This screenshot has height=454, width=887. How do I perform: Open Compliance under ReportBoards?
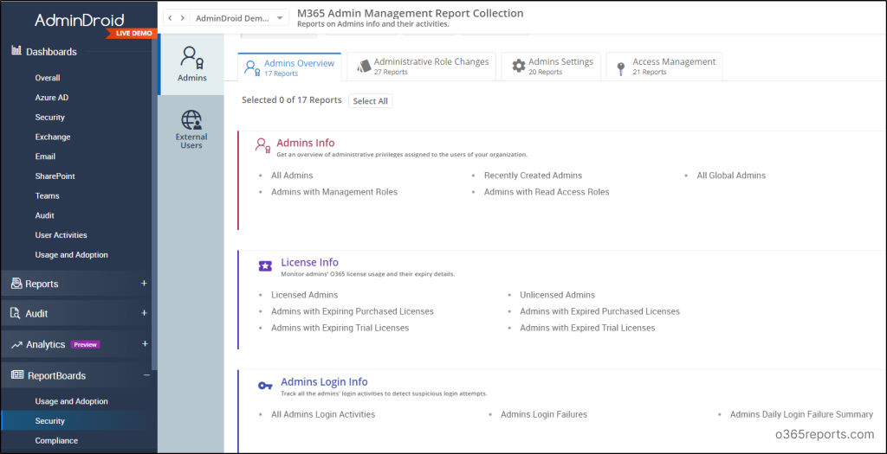pos(56,440)
